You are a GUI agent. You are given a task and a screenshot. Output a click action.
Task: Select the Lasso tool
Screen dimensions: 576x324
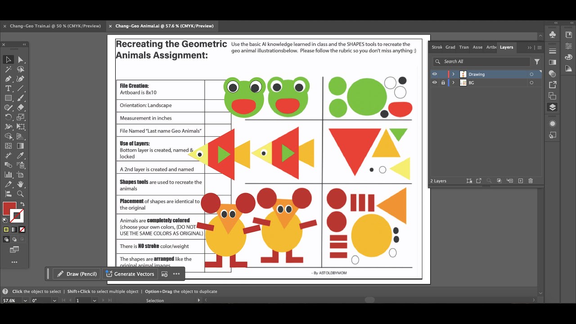tap(20, 69)
